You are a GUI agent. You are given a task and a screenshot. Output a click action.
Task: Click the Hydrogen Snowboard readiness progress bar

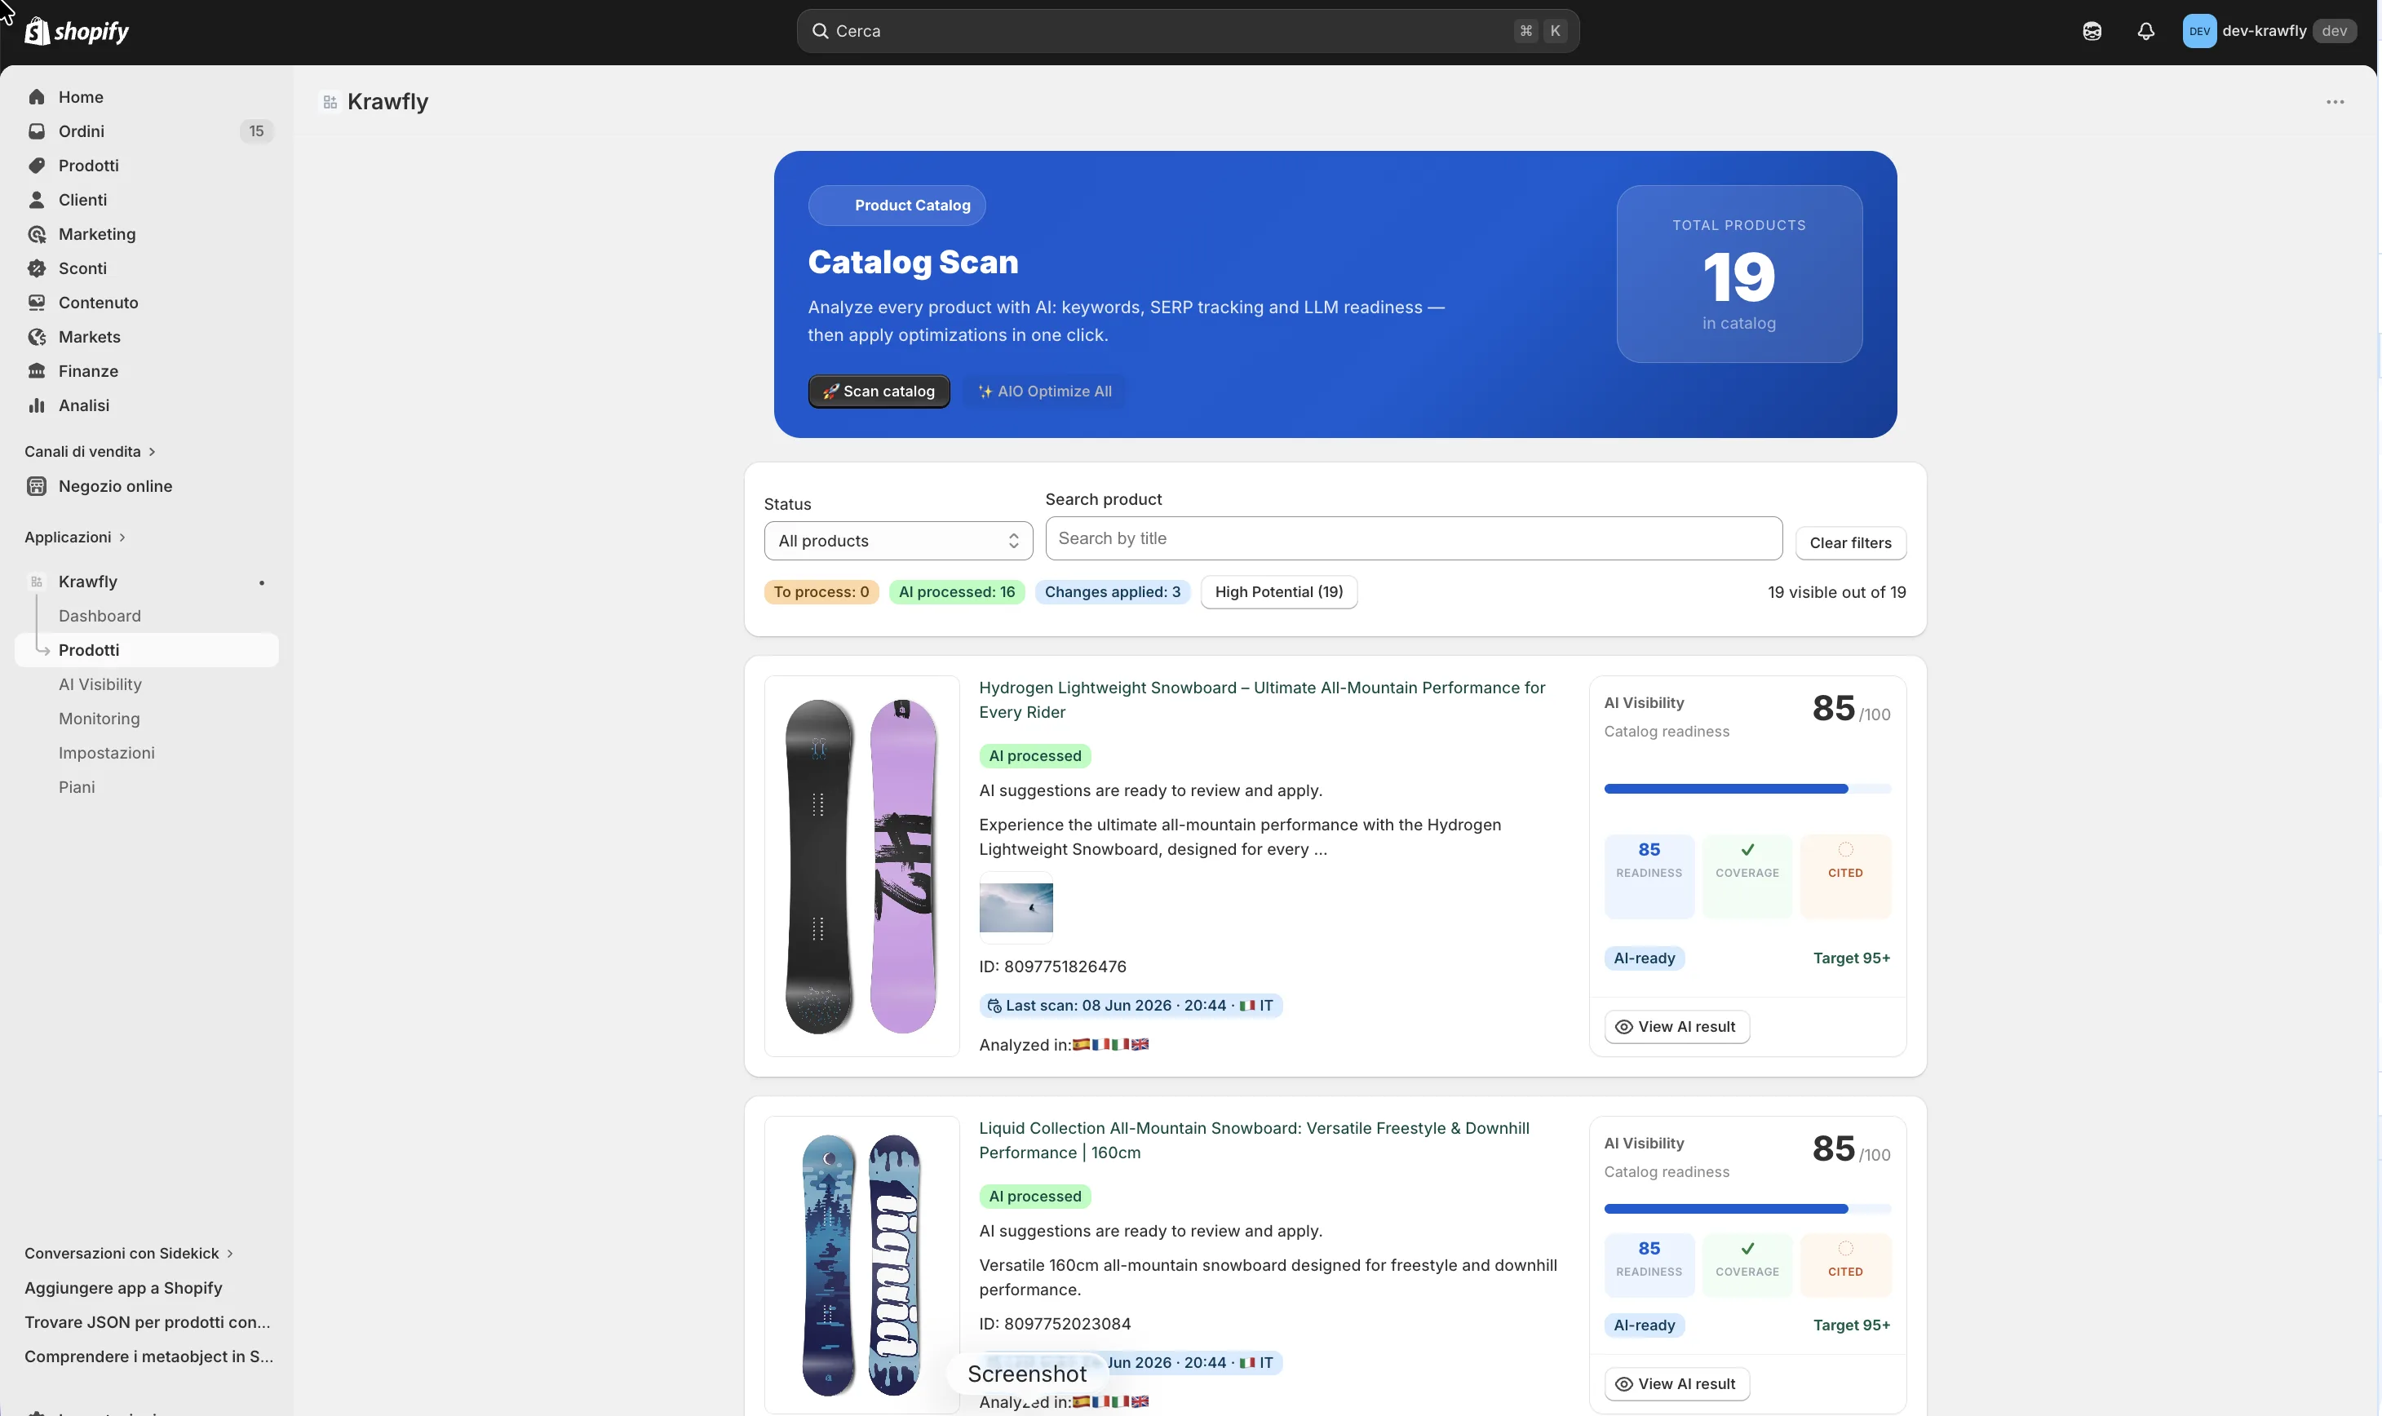(x=1747, y=789)
